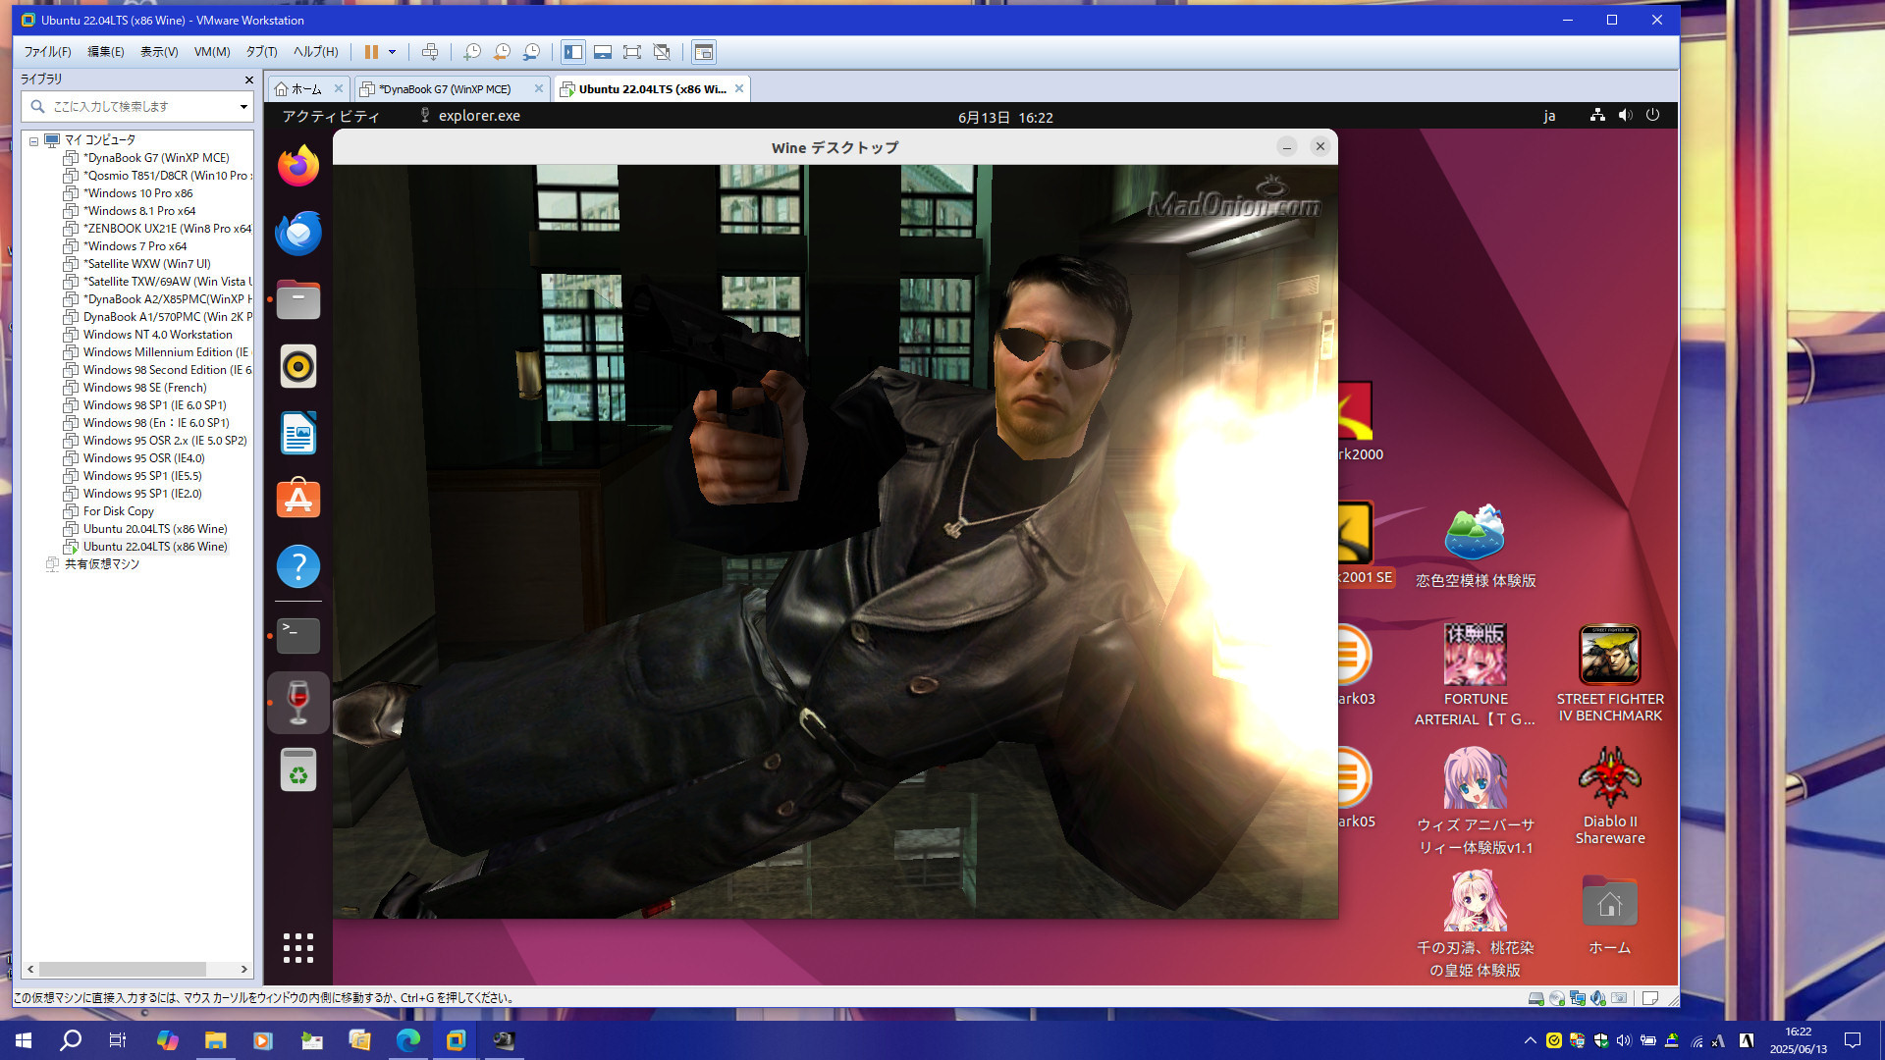This screenshot has width=1885, height=1060.
Task: Switch to Unity mode
Action: [662, 52]
